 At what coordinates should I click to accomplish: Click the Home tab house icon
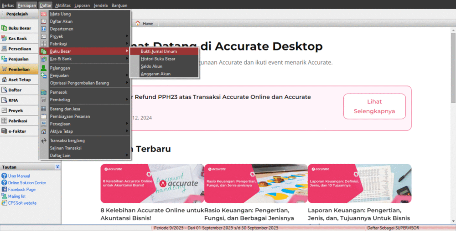138,23
